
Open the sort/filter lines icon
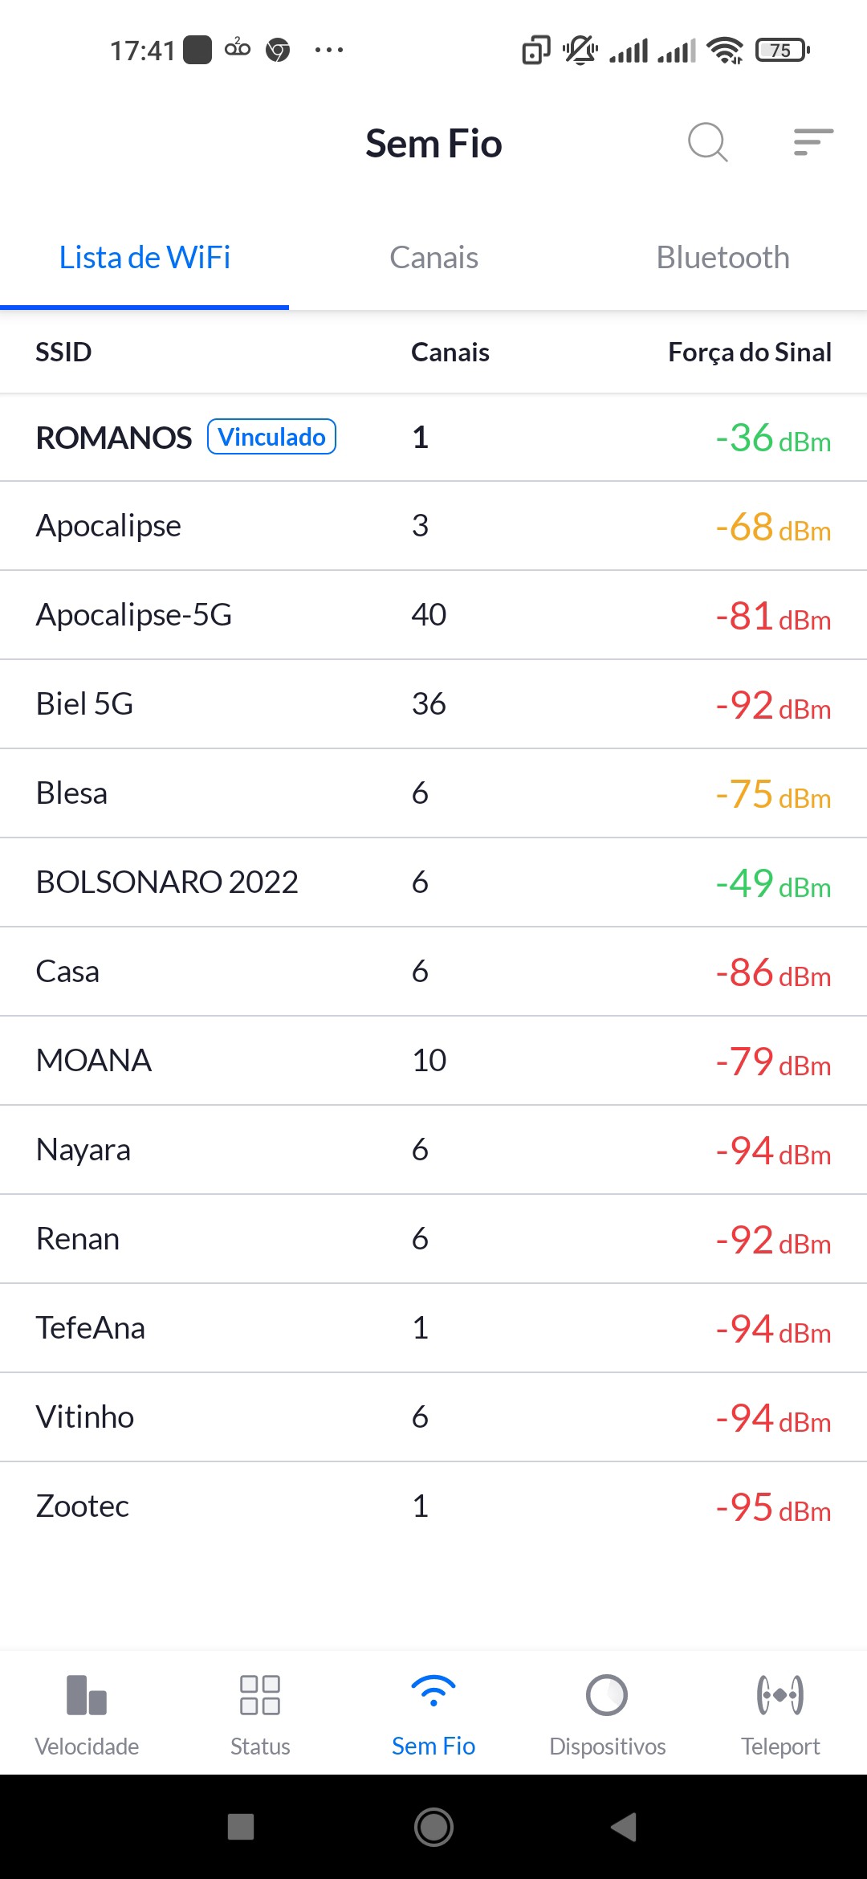812,142
